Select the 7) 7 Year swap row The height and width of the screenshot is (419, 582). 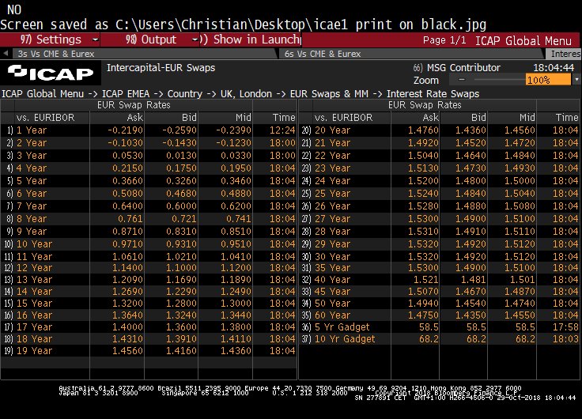click(149, 206)
